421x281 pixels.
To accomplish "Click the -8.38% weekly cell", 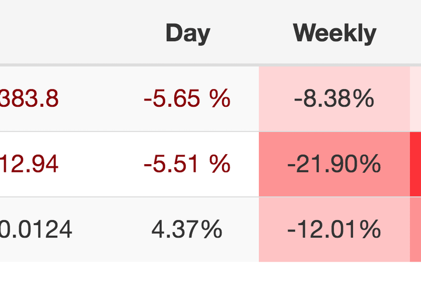I will [x=334, y=98].
